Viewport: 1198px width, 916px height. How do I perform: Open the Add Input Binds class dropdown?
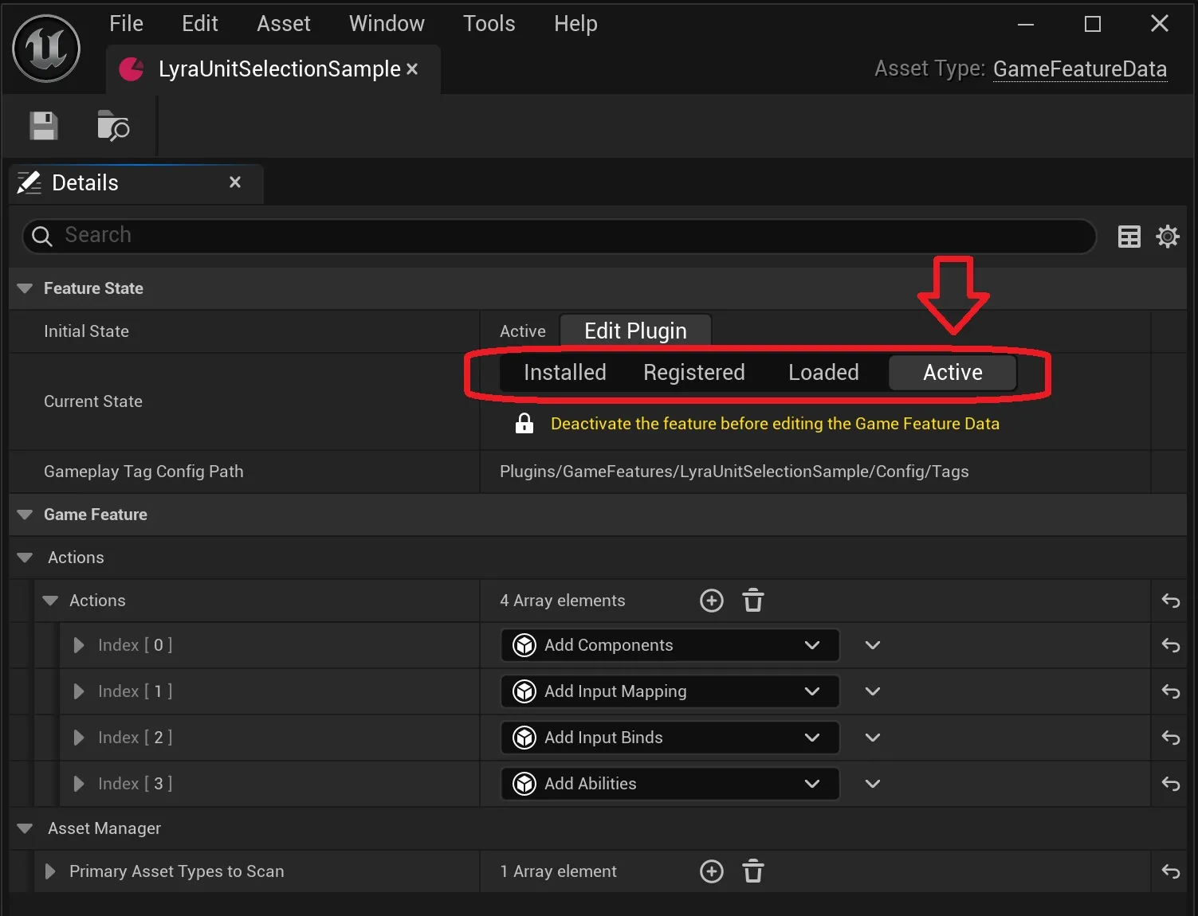coord(670,738)
